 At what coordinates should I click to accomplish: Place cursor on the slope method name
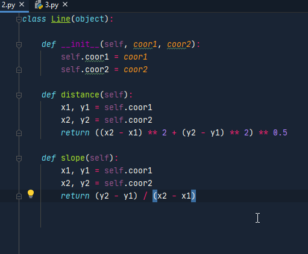[x=73, y=158]
